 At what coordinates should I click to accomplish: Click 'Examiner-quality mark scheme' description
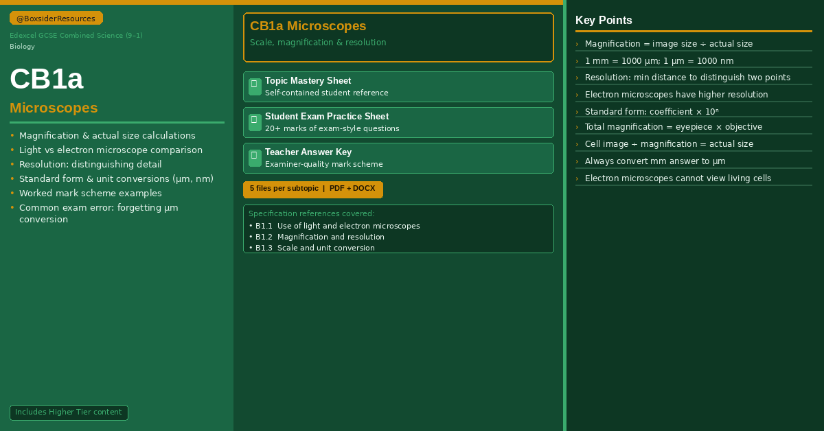324,165
